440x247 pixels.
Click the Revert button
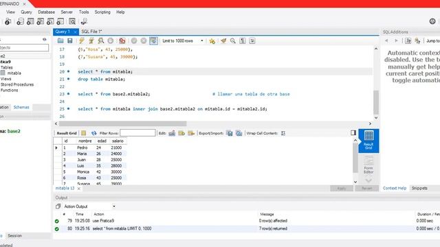(366, 189)
